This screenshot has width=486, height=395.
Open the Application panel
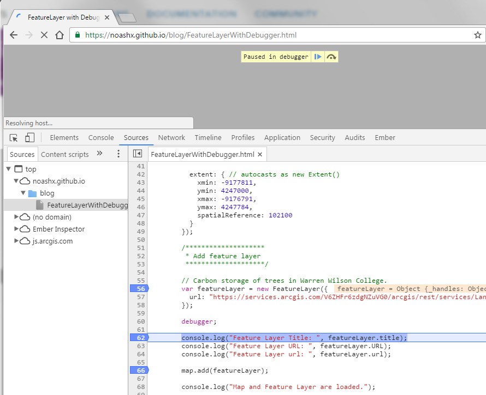pyautogui.click(x=282, y=138)
